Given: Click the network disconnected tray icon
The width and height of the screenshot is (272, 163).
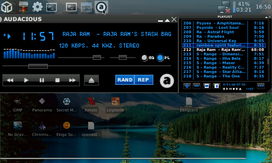Looking at the screenshot, I should [224, 7].
